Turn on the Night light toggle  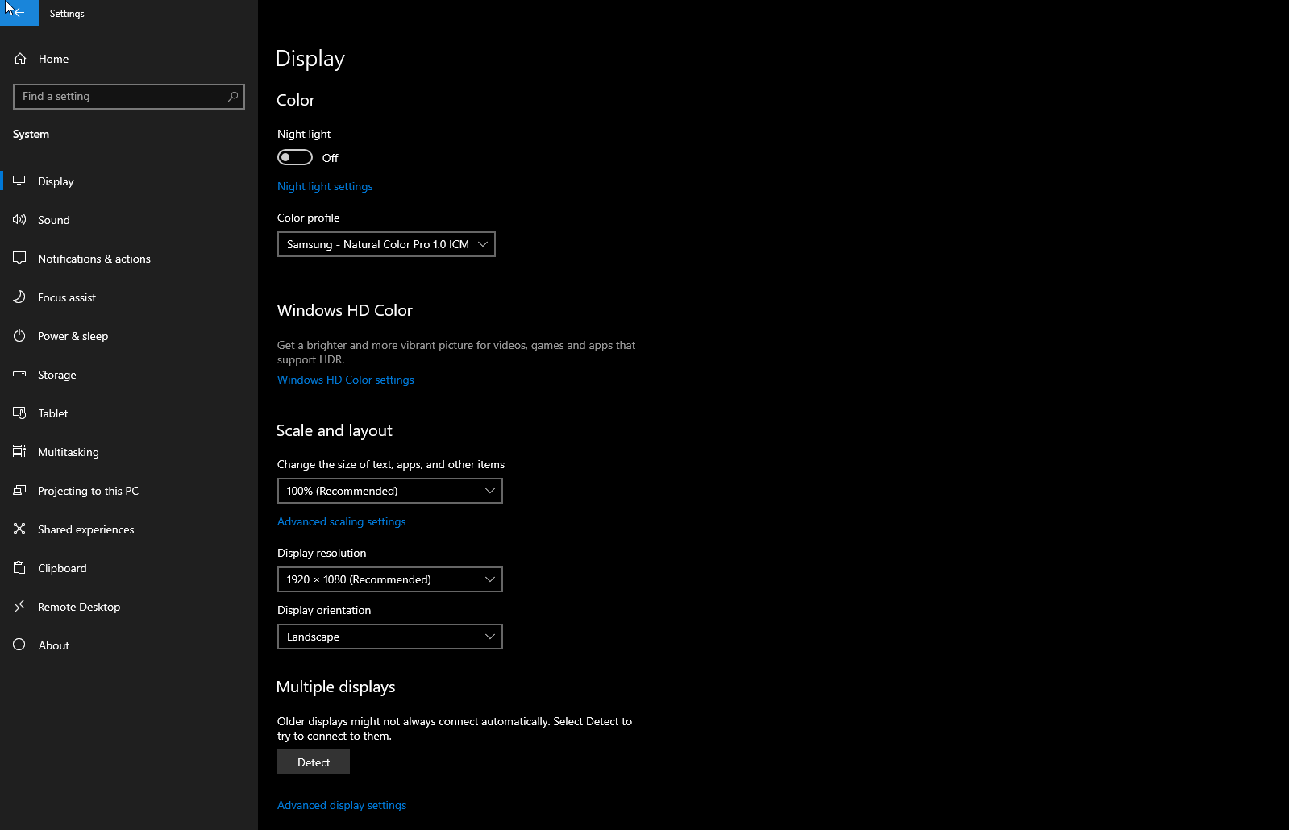[x=295, y=157]
